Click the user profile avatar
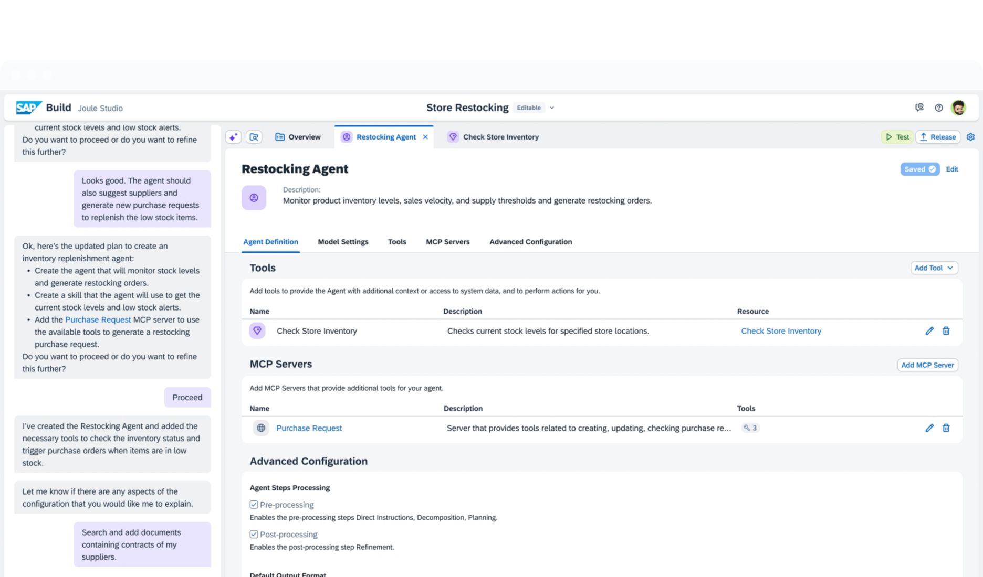The width and height of the screenshot is (983, 577). [958, 108]
